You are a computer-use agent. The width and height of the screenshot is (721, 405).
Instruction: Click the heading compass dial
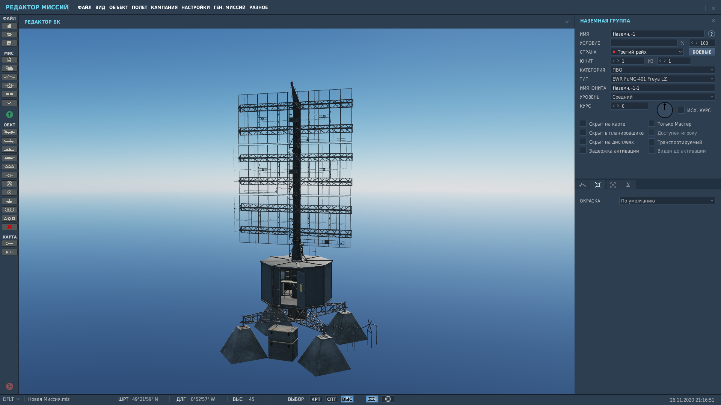(665, 110)
